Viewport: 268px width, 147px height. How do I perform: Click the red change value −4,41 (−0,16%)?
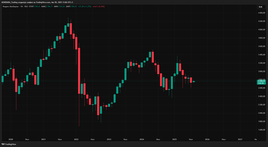98,6
